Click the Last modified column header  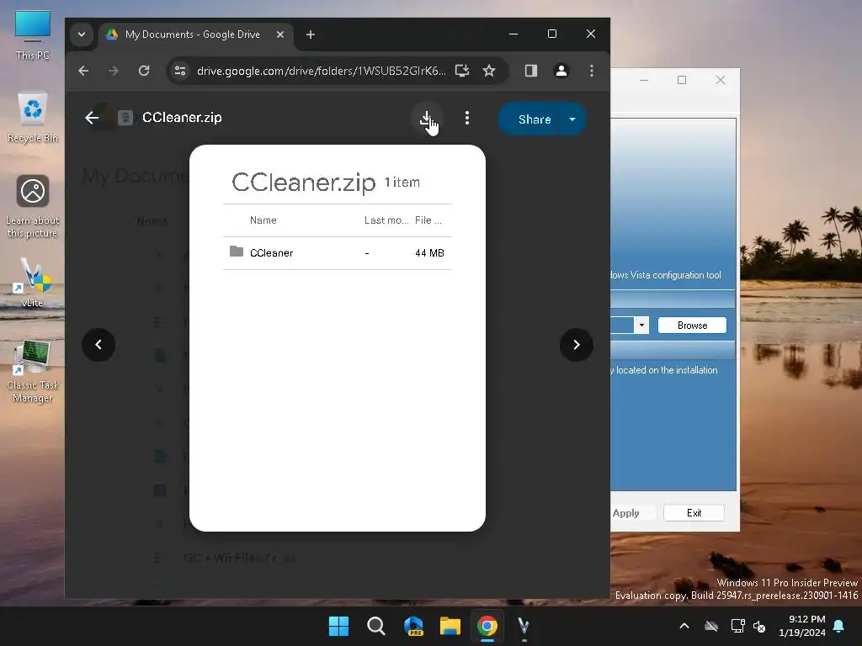tap(386, 220)
